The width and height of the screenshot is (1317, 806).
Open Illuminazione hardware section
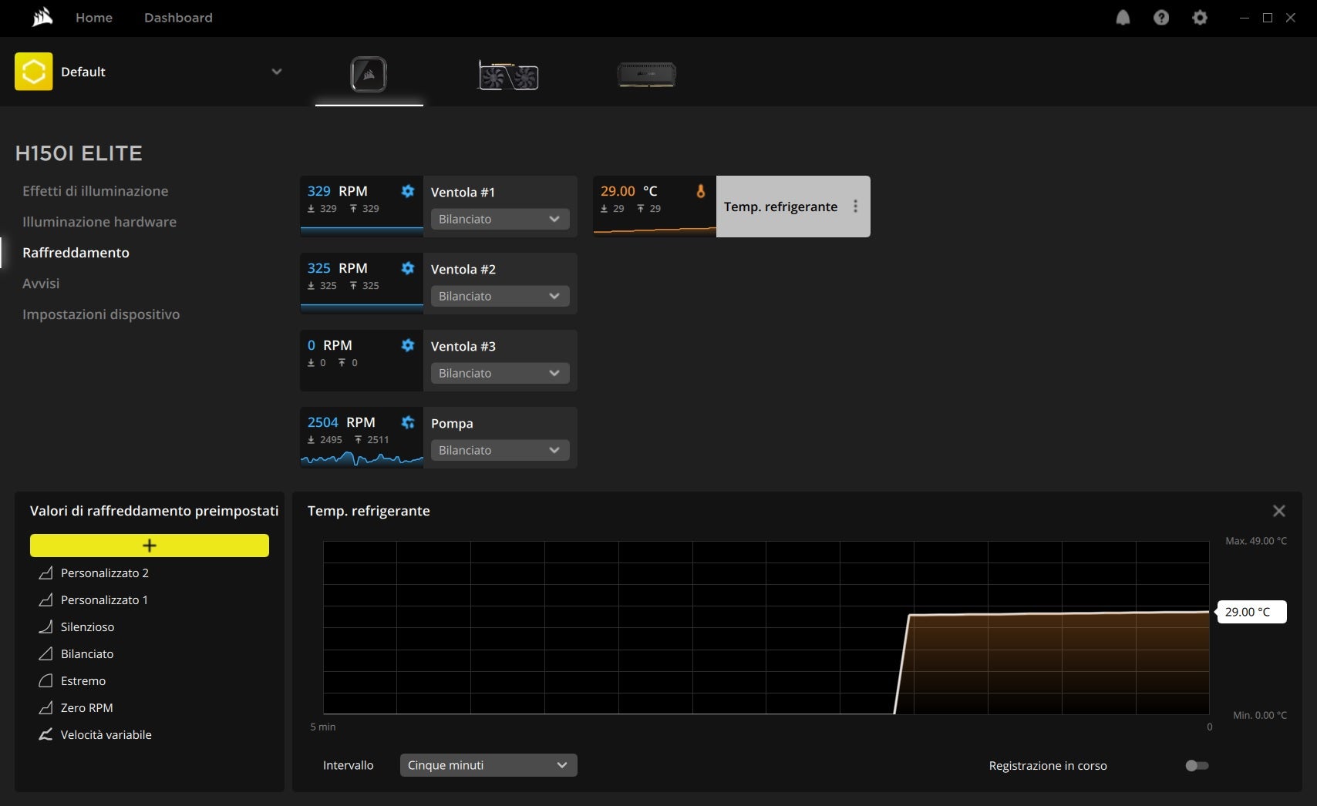tap(99, 222)
